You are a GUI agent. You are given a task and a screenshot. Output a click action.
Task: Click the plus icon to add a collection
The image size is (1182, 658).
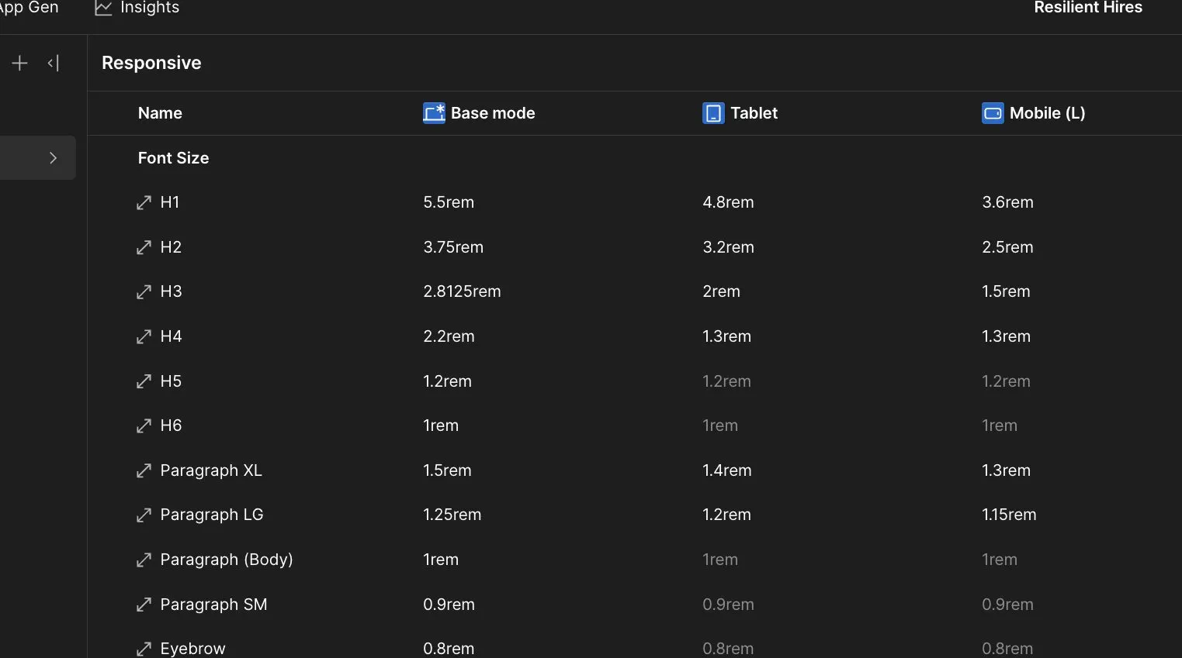pos(20,63)
